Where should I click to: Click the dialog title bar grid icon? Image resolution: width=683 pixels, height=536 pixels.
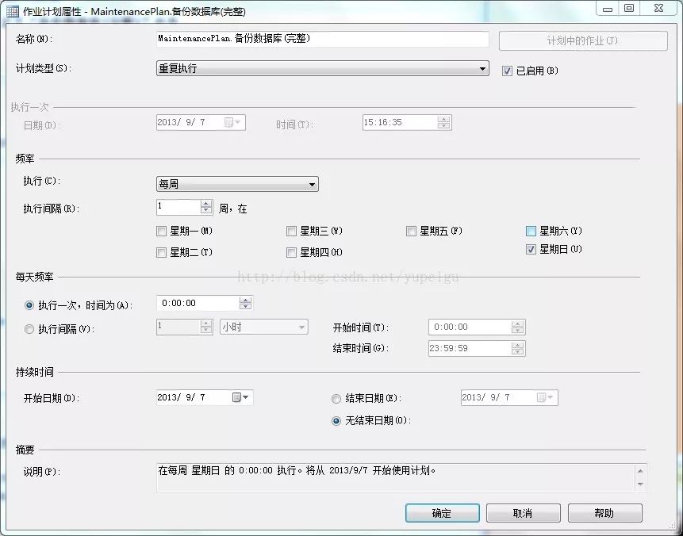[x=13, y=10]
